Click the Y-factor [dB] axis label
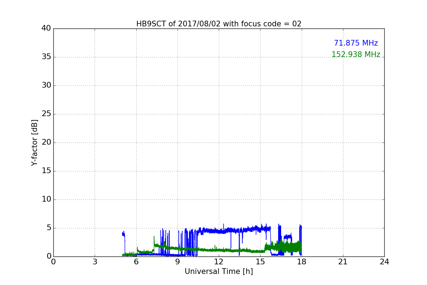Image resolution: width=427 pixels, height=285 pixels. pos(35,142)
